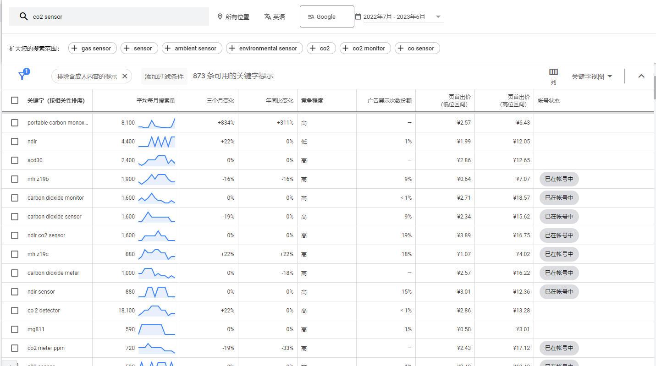Image resolution: width=656 pixels, height=366 pixels.
Task: Click the language translate icon
Action: pos(268,16)
